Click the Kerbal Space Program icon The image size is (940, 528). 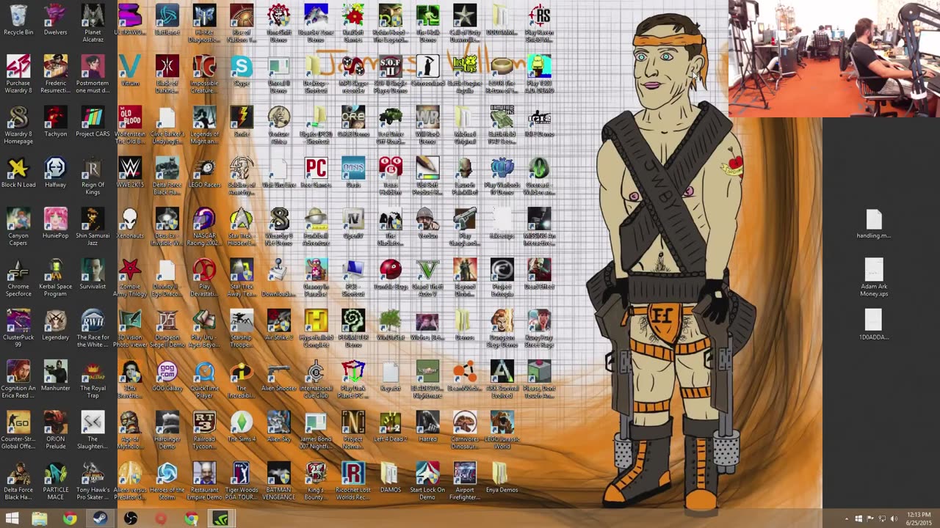pyautogui.click(x=55, y=277)
